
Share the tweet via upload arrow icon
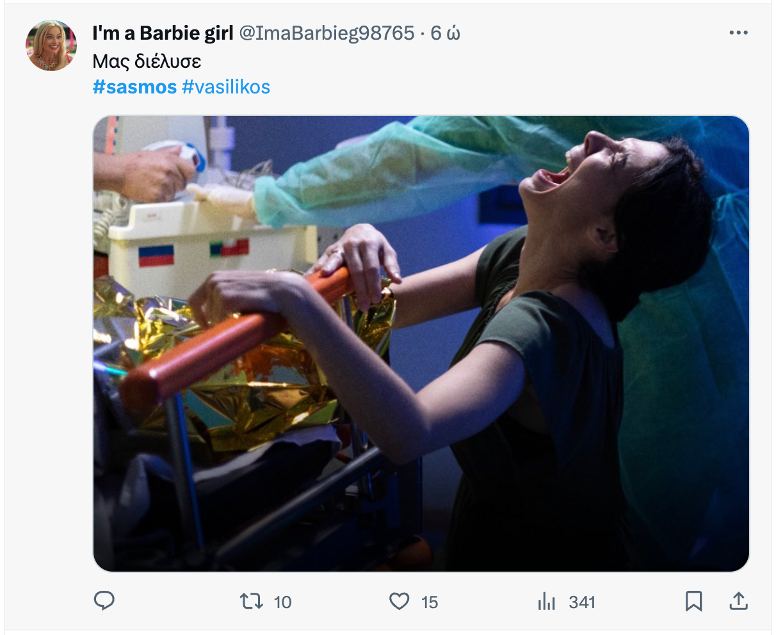tap(738, 601)
